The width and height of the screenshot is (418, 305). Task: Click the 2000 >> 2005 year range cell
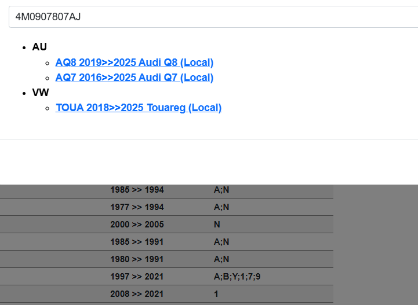point(137,225)
